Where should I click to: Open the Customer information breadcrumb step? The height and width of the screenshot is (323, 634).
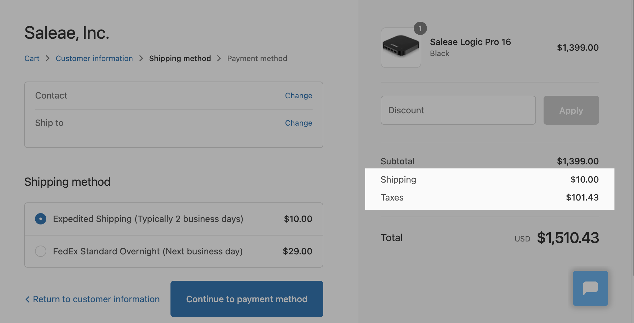point(94,59)
